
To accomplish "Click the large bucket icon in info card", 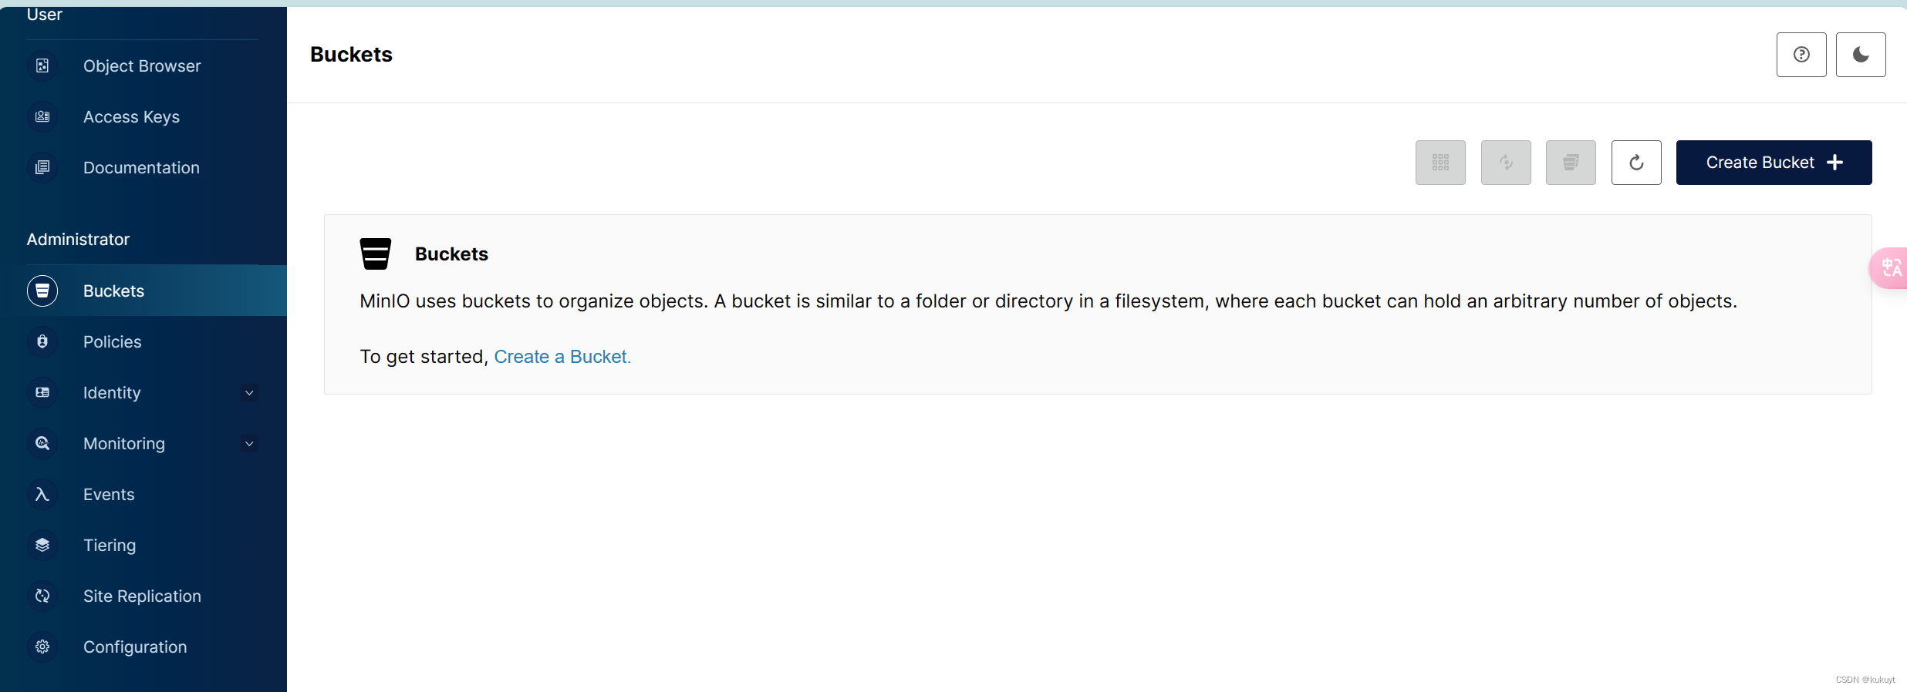I will tap(376, 254).
